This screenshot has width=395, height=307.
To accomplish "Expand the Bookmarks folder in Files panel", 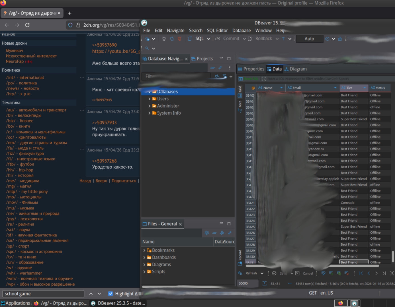I will (144, 250).
